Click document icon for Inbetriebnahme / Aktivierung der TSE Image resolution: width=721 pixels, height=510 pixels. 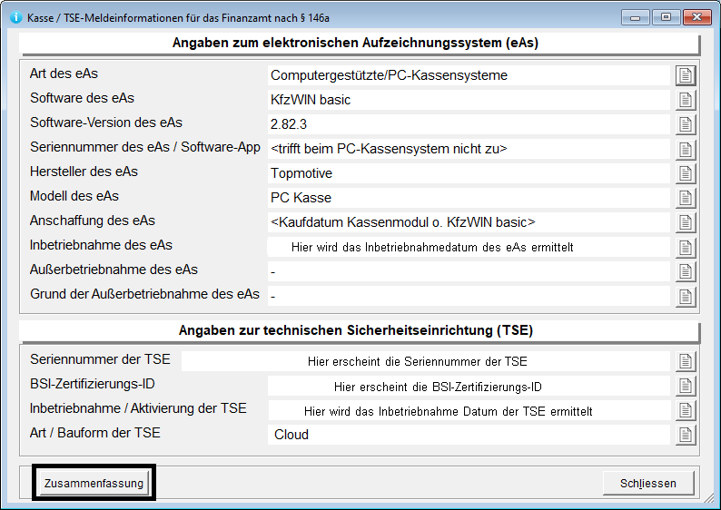click(x=686, y=411)
